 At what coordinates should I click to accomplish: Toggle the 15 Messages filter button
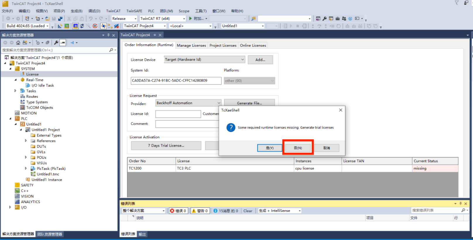tap(226, 211)
